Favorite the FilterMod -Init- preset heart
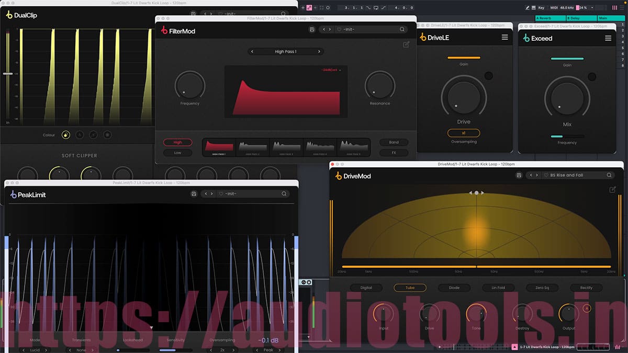Viewport: 628px width, 353px height. click(x=339, y=30)
